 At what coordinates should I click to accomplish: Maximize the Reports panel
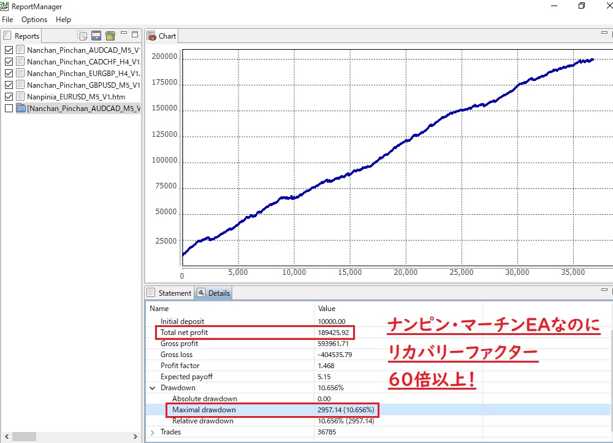point(135,34)
